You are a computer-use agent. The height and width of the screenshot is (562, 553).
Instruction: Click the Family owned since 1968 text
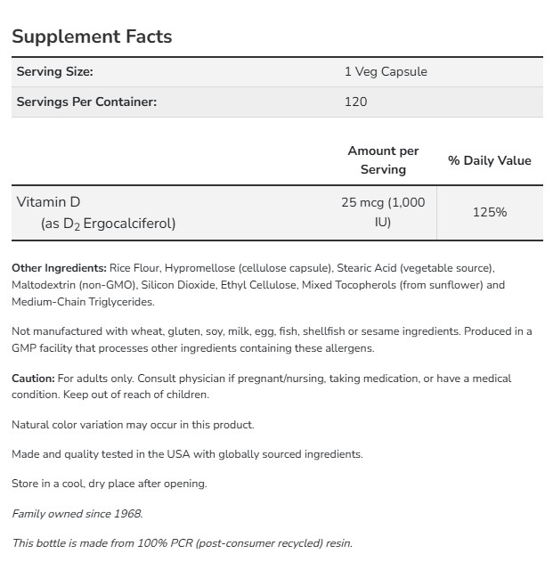[x=77, y=513]
